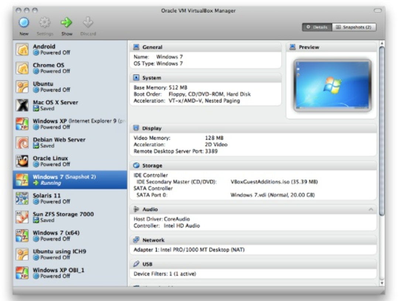Click the details pane vertical scrollbar thumb
The width and height of the screenshot is (401, 301).
click(x=382, y=131)
